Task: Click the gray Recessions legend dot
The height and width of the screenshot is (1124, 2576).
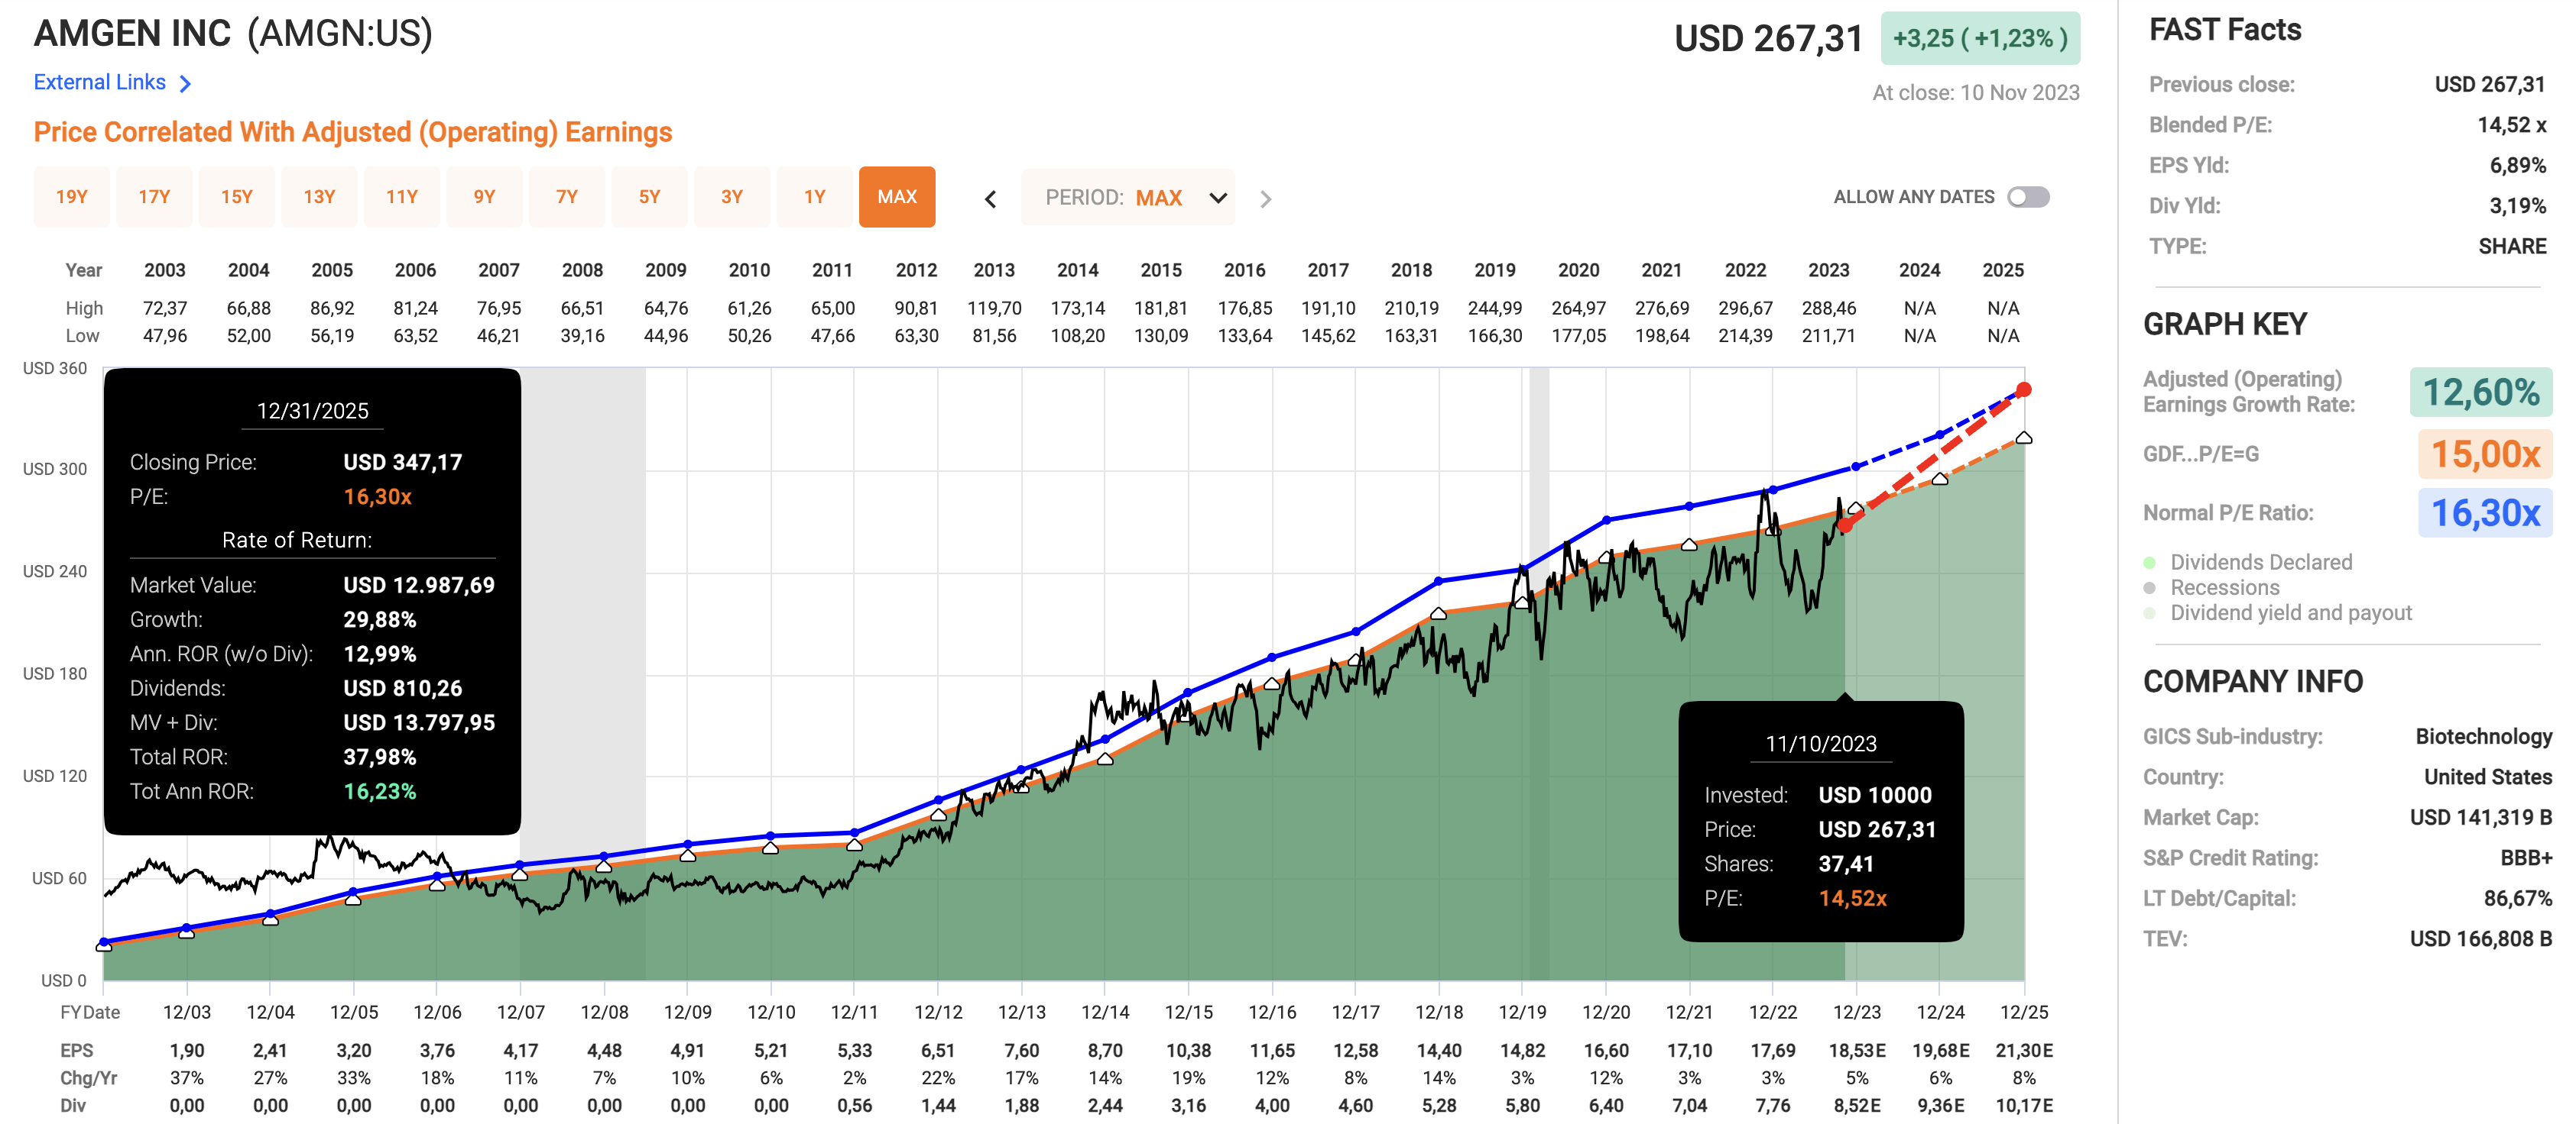Action: 2151,587
